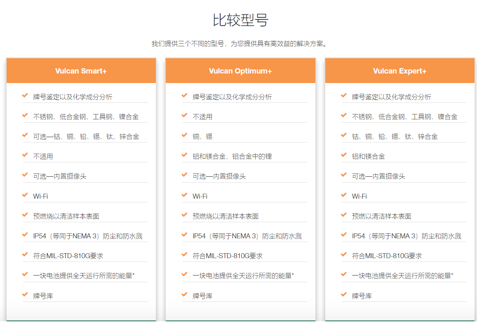
Task: Click checkmark beside 牌号库 under Vulcan Expert+
Action: pyautogui.click(x=344, y=294)
